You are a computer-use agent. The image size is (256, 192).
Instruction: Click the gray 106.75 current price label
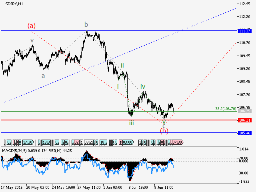244,111
